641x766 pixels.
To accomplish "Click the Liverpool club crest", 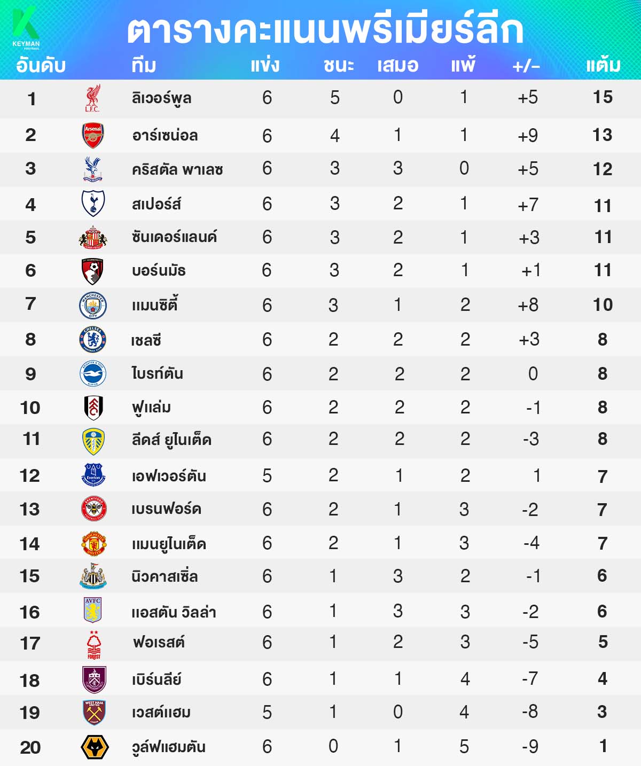I will [x=92, y=98].
